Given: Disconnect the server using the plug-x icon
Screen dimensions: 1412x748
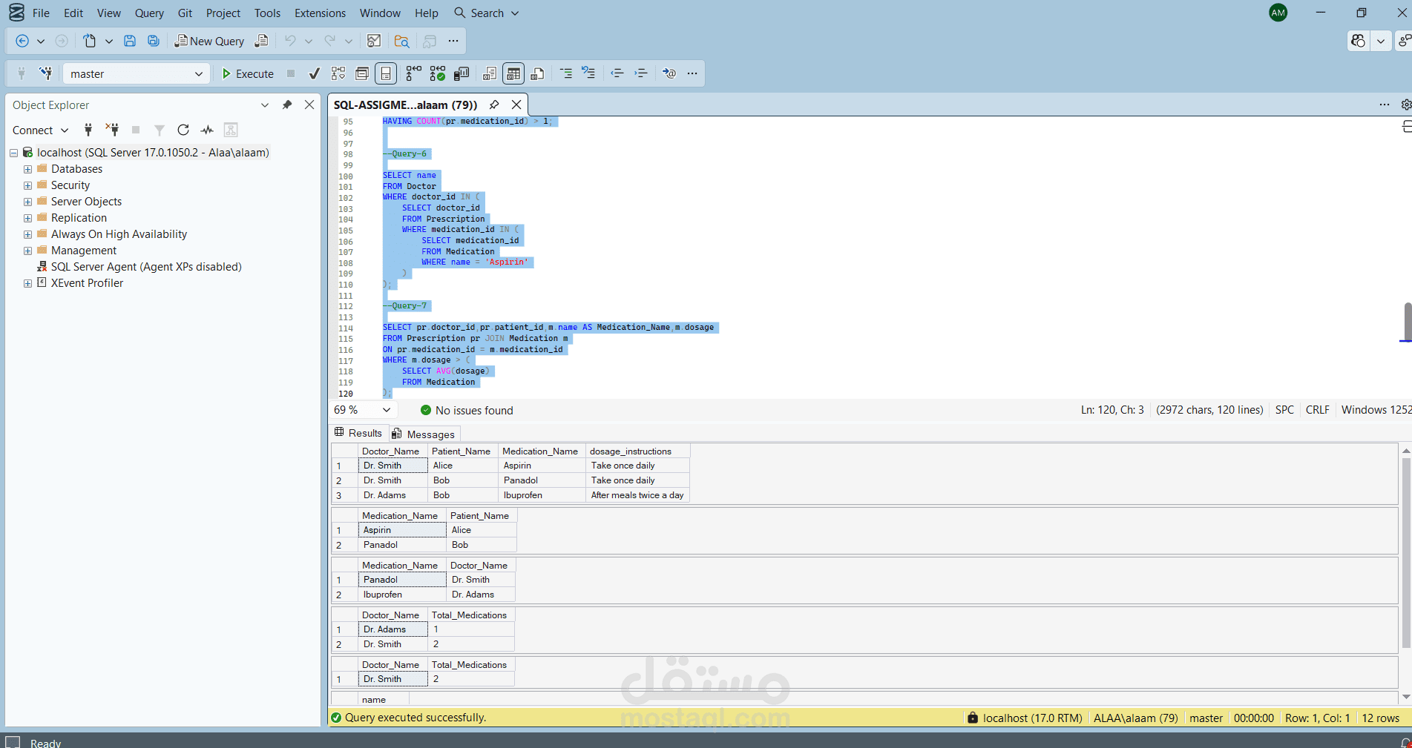Looking at the screenshot, I should 112,130.
